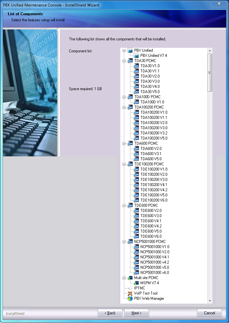Close the InstallShield Wizard window

[x=219, y=4]
